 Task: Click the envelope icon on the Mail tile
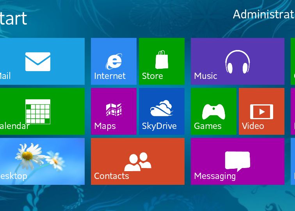[x=38, y=61]
